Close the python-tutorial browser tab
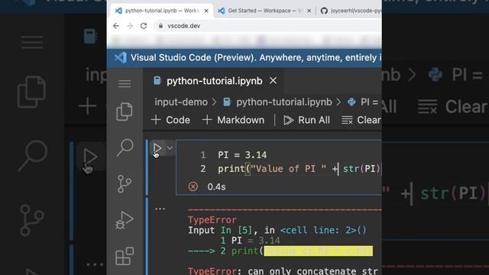The image size is (489, 275). (x=206, y=11)
